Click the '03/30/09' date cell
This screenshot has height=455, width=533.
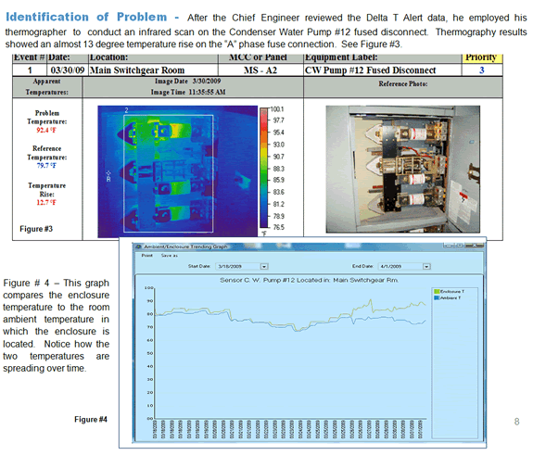68,70
